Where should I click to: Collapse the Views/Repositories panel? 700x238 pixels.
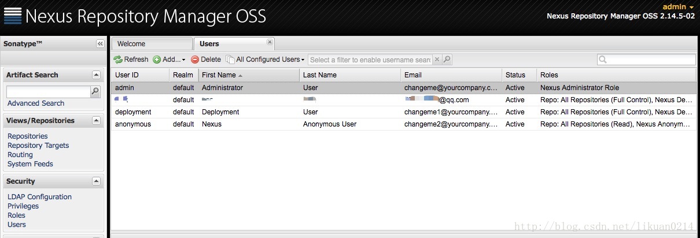point(96,121)
